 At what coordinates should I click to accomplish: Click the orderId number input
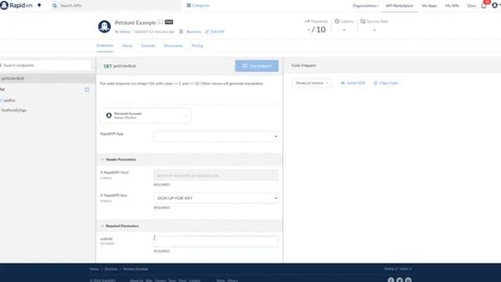pyautogui.click(x=216, y=241)
